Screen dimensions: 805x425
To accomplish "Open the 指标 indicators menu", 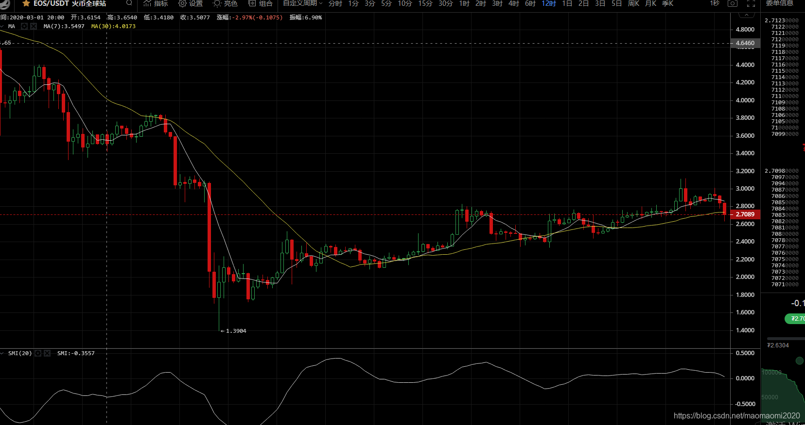I will coord(156,3).
